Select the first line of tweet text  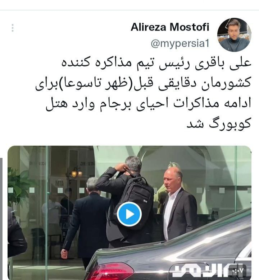(156, 64)
